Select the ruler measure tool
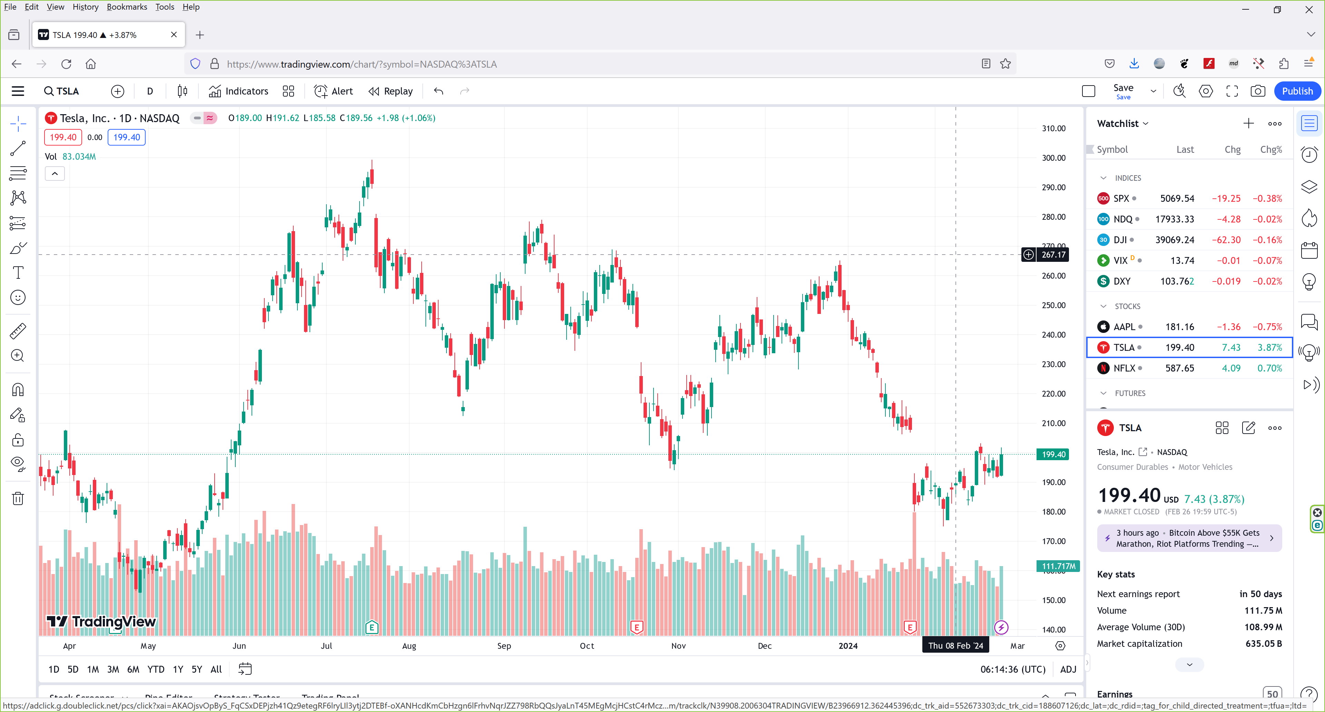1325x712 pixels. [x=18, y=330]
